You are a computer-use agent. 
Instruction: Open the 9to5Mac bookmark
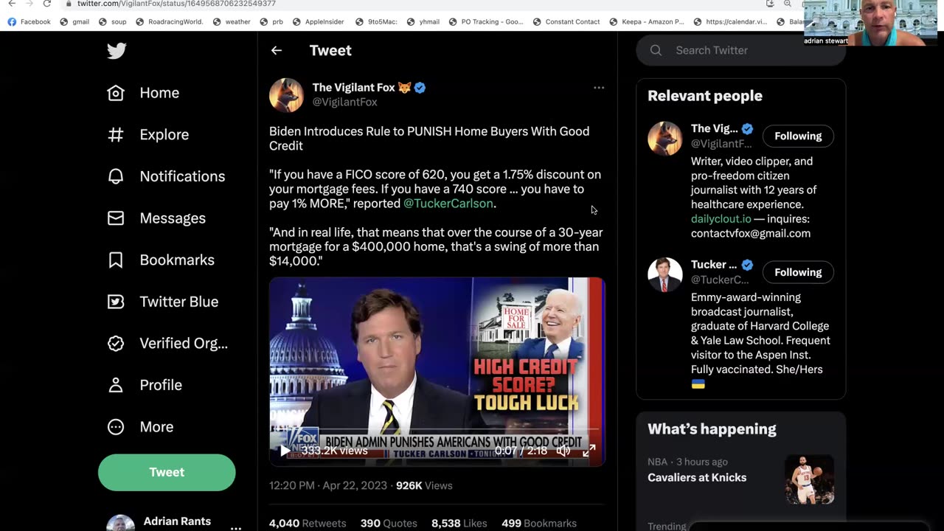[x=375, y=22]
